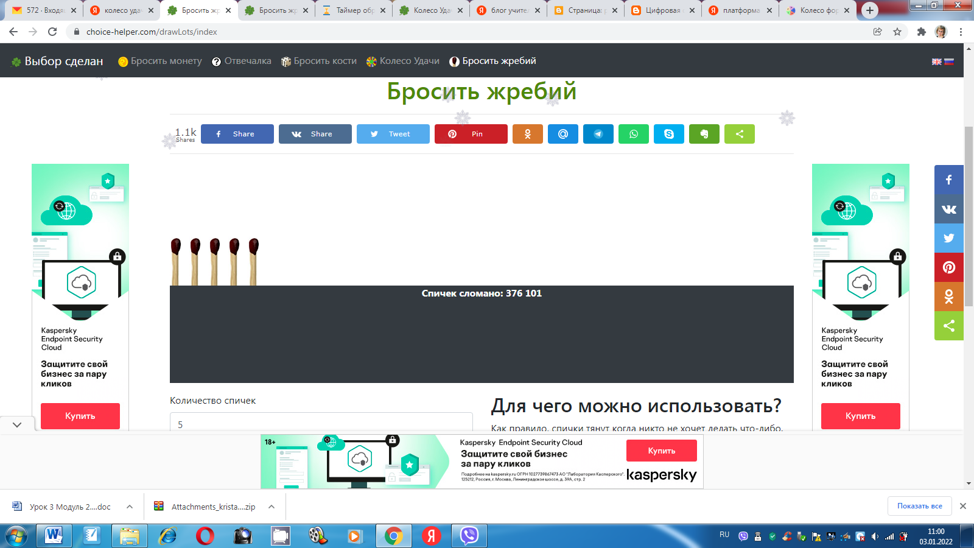This screenshot has width=974, height=548.
Task: Click green share icon in right sidebar
Action: [949, 326]
